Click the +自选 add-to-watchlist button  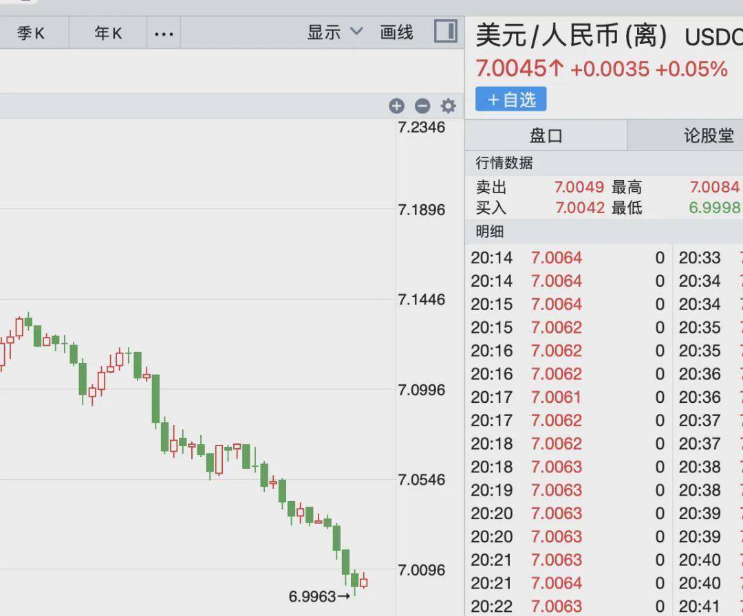[x=510, y=99]
